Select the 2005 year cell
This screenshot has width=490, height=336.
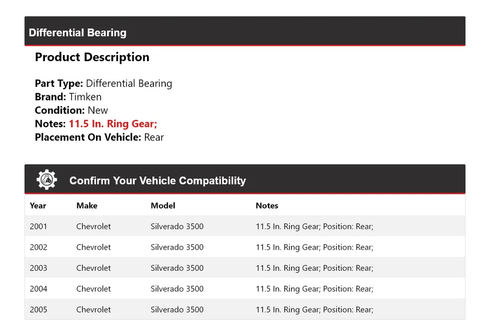(x=38, y=309)
